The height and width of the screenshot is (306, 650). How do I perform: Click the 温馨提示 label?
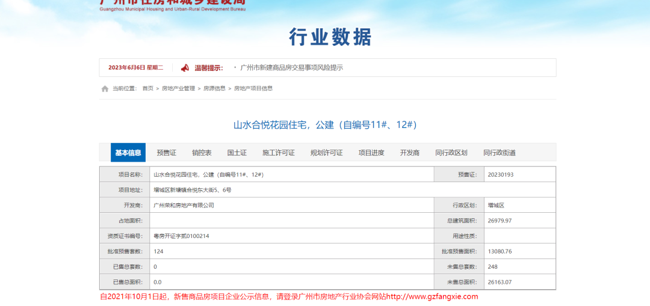(x=209, y=67)
